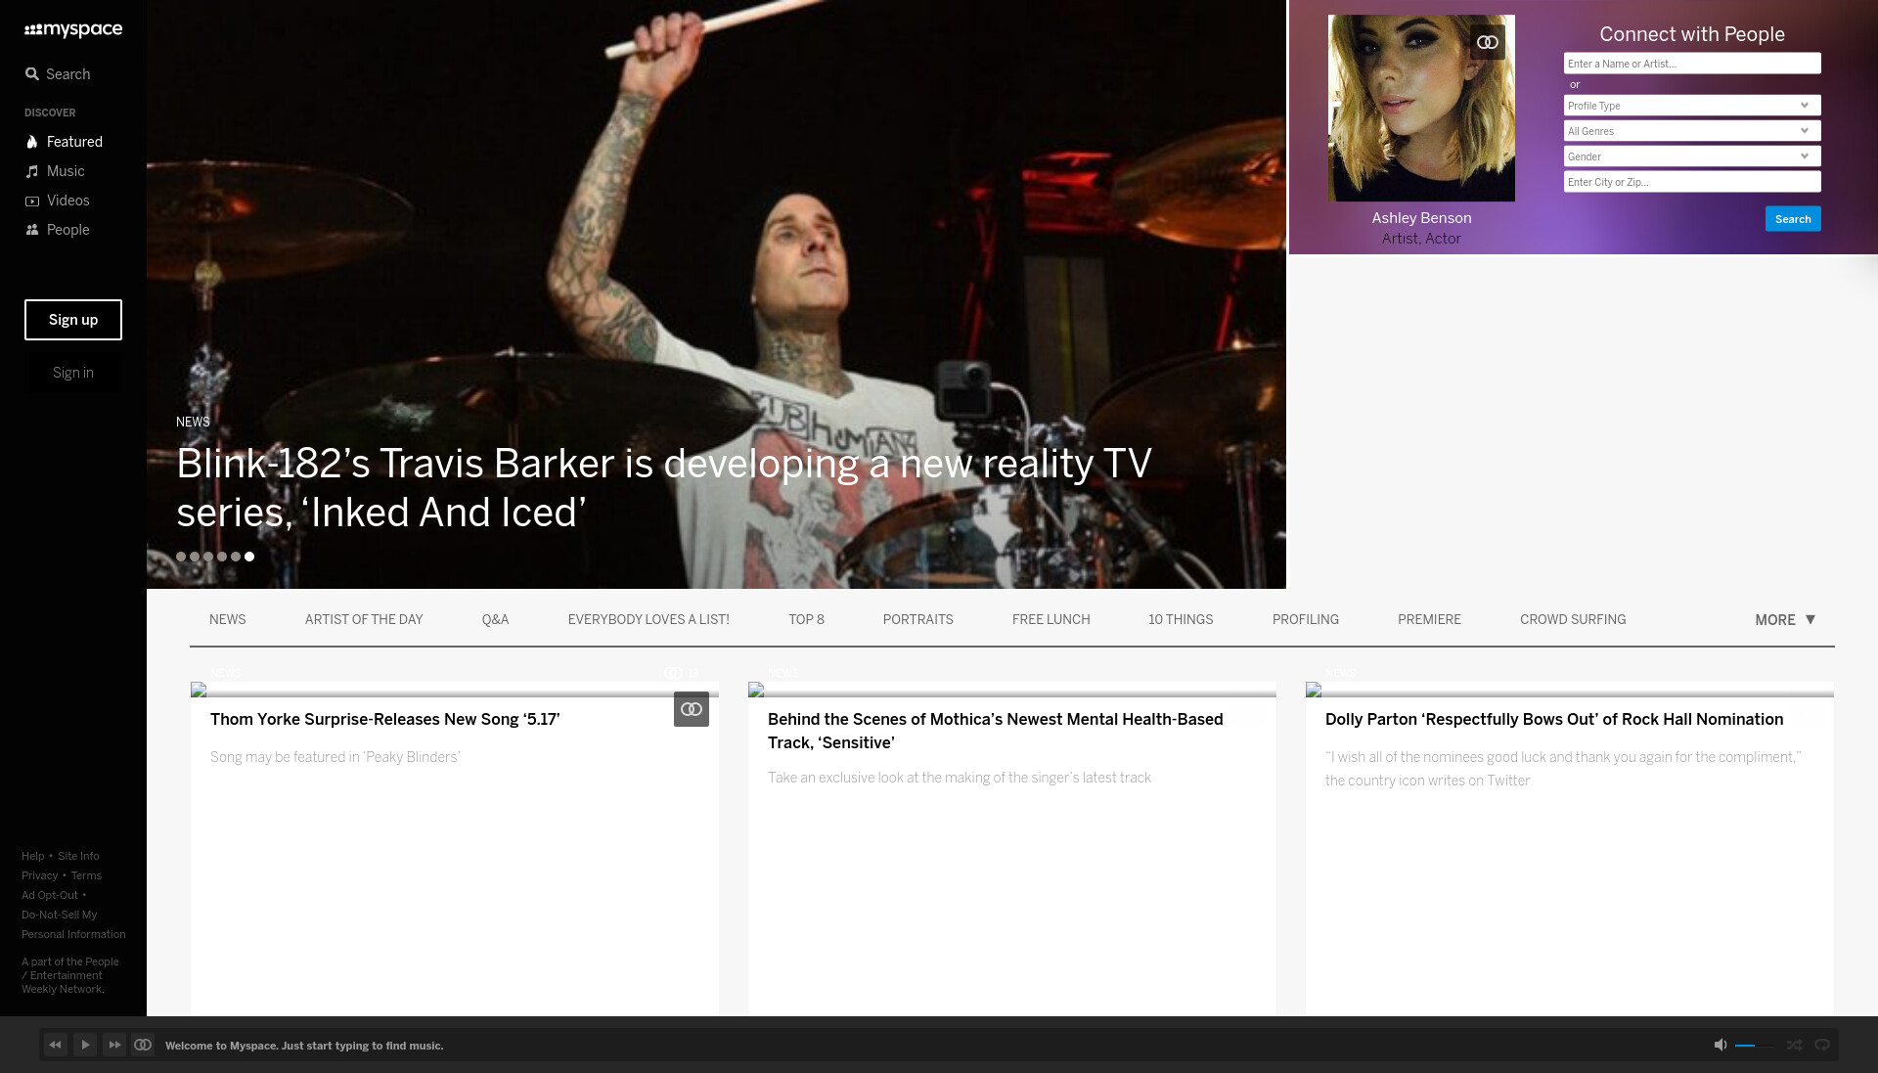The height and width of the screenshot is (1073, 1878).
Task: Open the Music section note icon
Action: (x=32, y=171)
